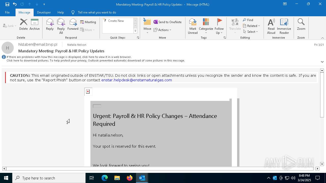Viewport: 326px width, 183px height.
Task: Click here to download pictures message
Action: 96,60
